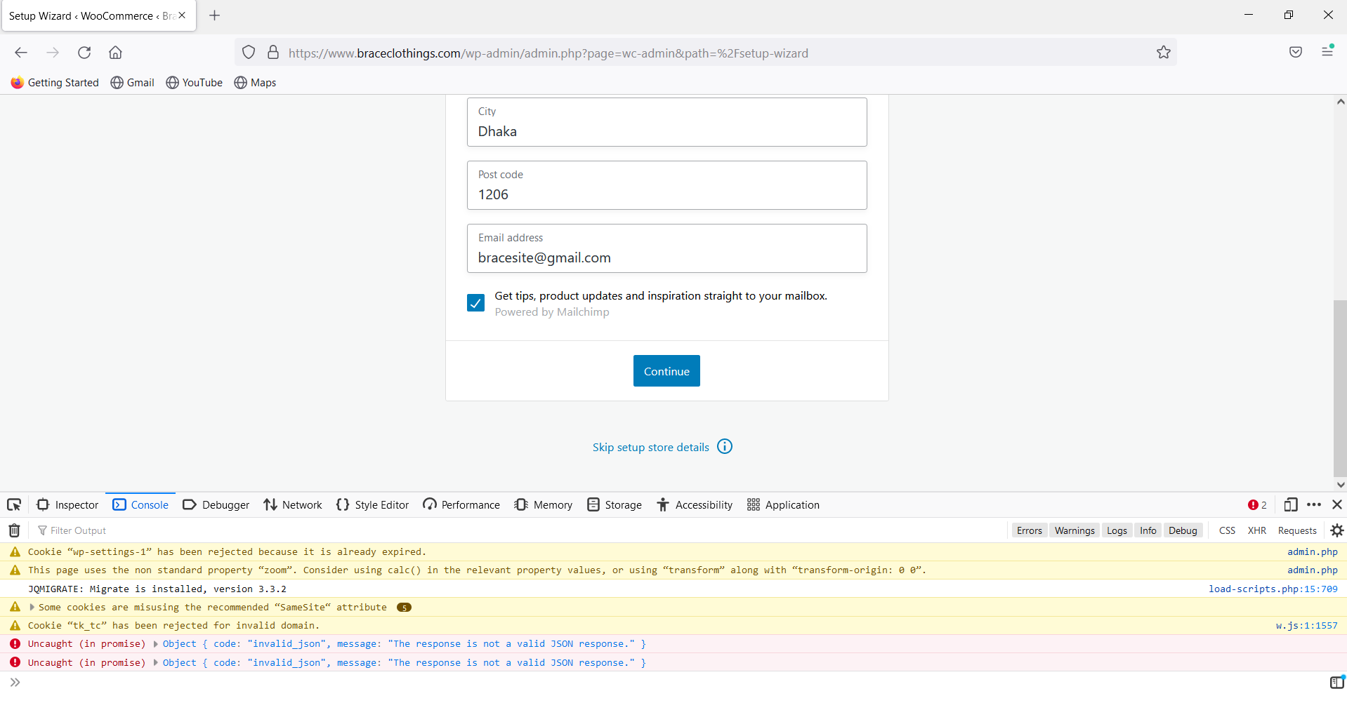Toggle the XHR filter
1347x710 pixels.
[1256, 530]
